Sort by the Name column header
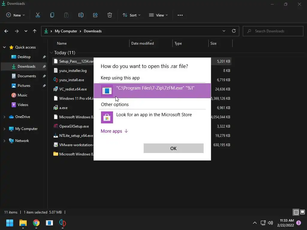Image resolution: width=307 pixels, height=230 pixels. pos(62,43)
